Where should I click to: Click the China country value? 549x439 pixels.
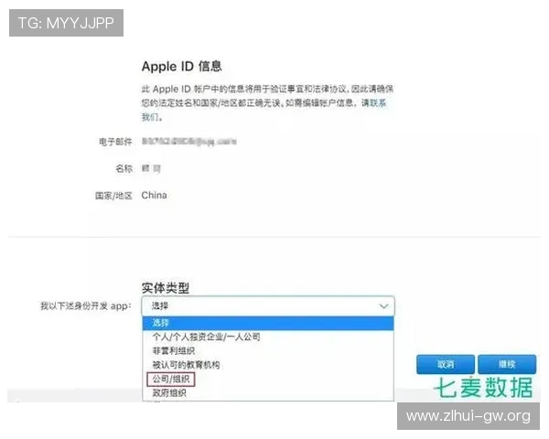click(154, 196)
